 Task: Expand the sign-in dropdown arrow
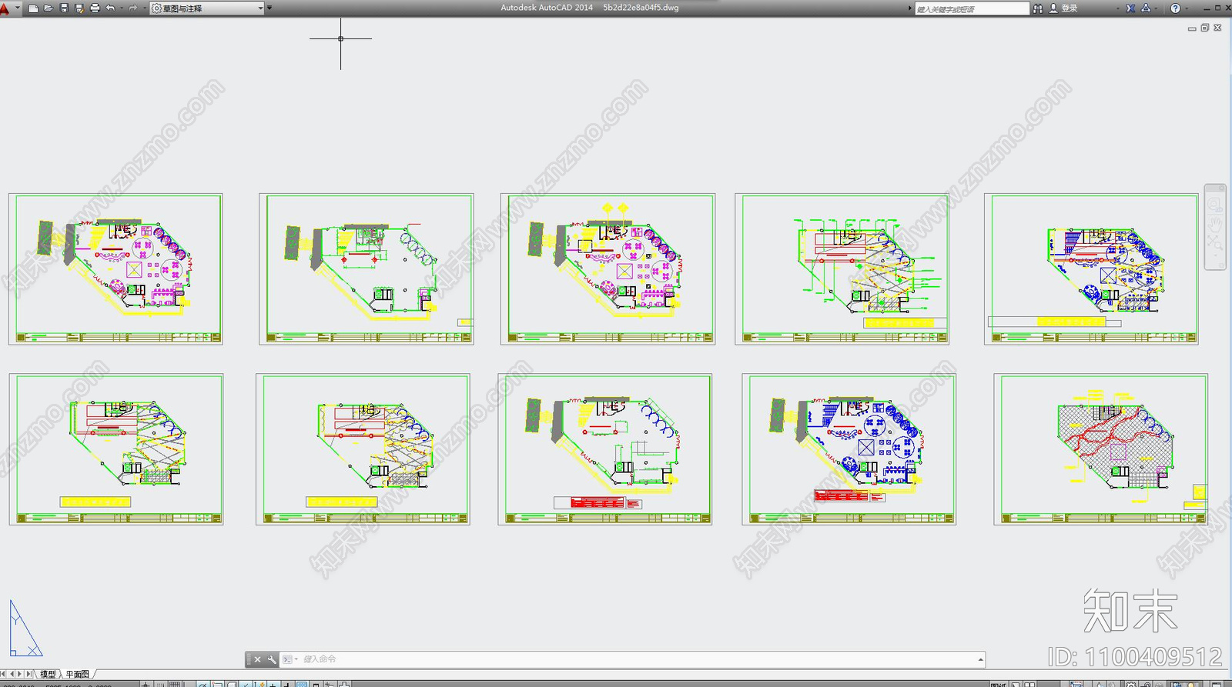pyautogui.click(x=1118, y=8)
